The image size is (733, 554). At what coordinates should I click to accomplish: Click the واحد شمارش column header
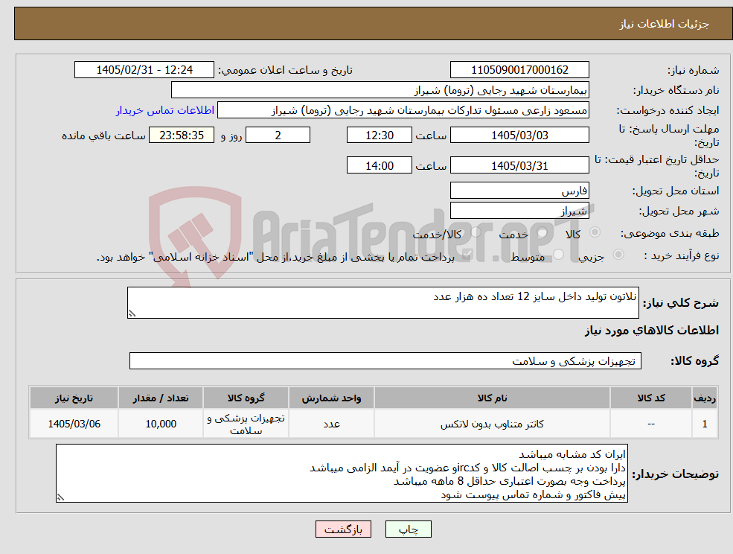pyautogui.click(x=331, y=398)
